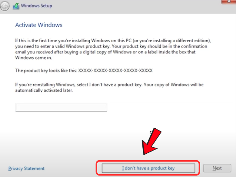
Task: Click the paragraph starting "If you're reinstalling Windows"
Action: click(x=109, y=87)
